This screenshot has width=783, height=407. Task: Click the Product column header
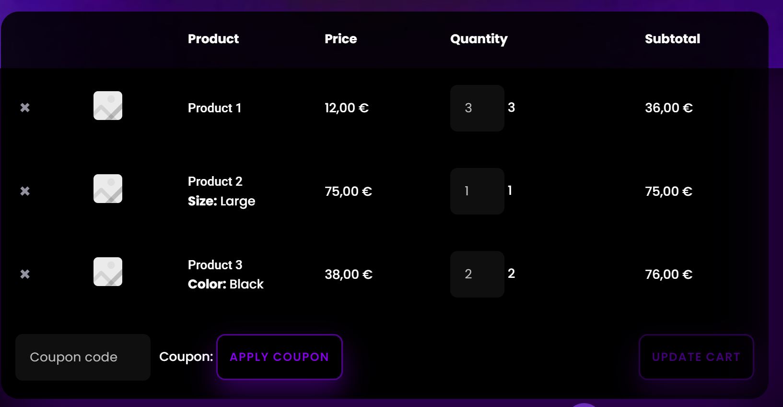(213, 39)
